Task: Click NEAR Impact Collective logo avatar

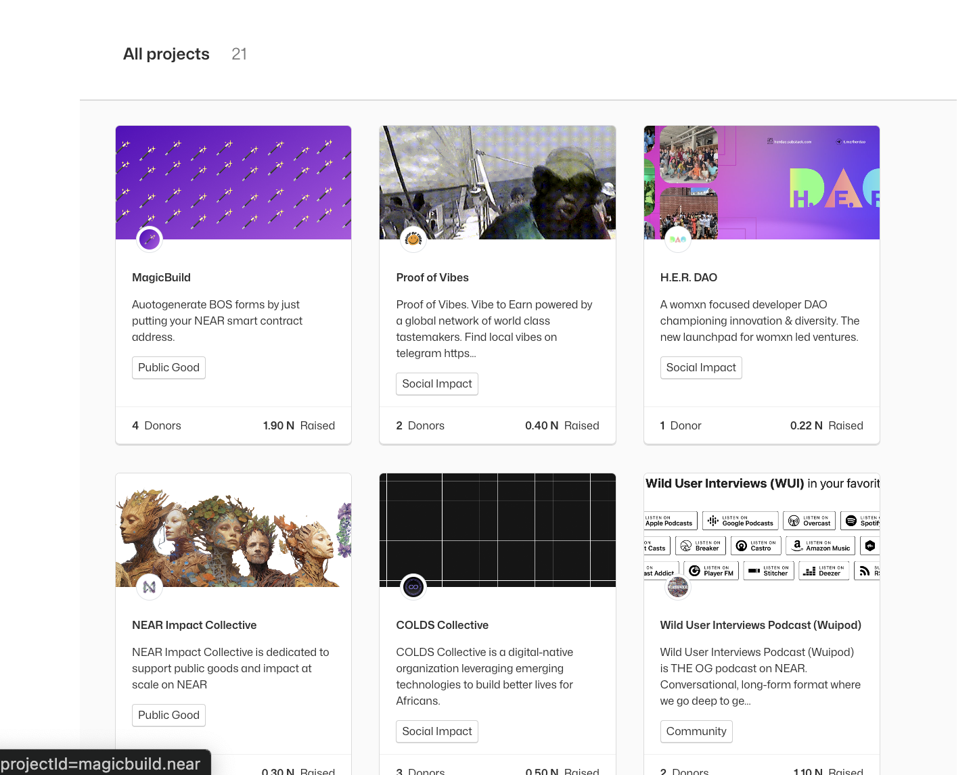Action: pos(150,587)
